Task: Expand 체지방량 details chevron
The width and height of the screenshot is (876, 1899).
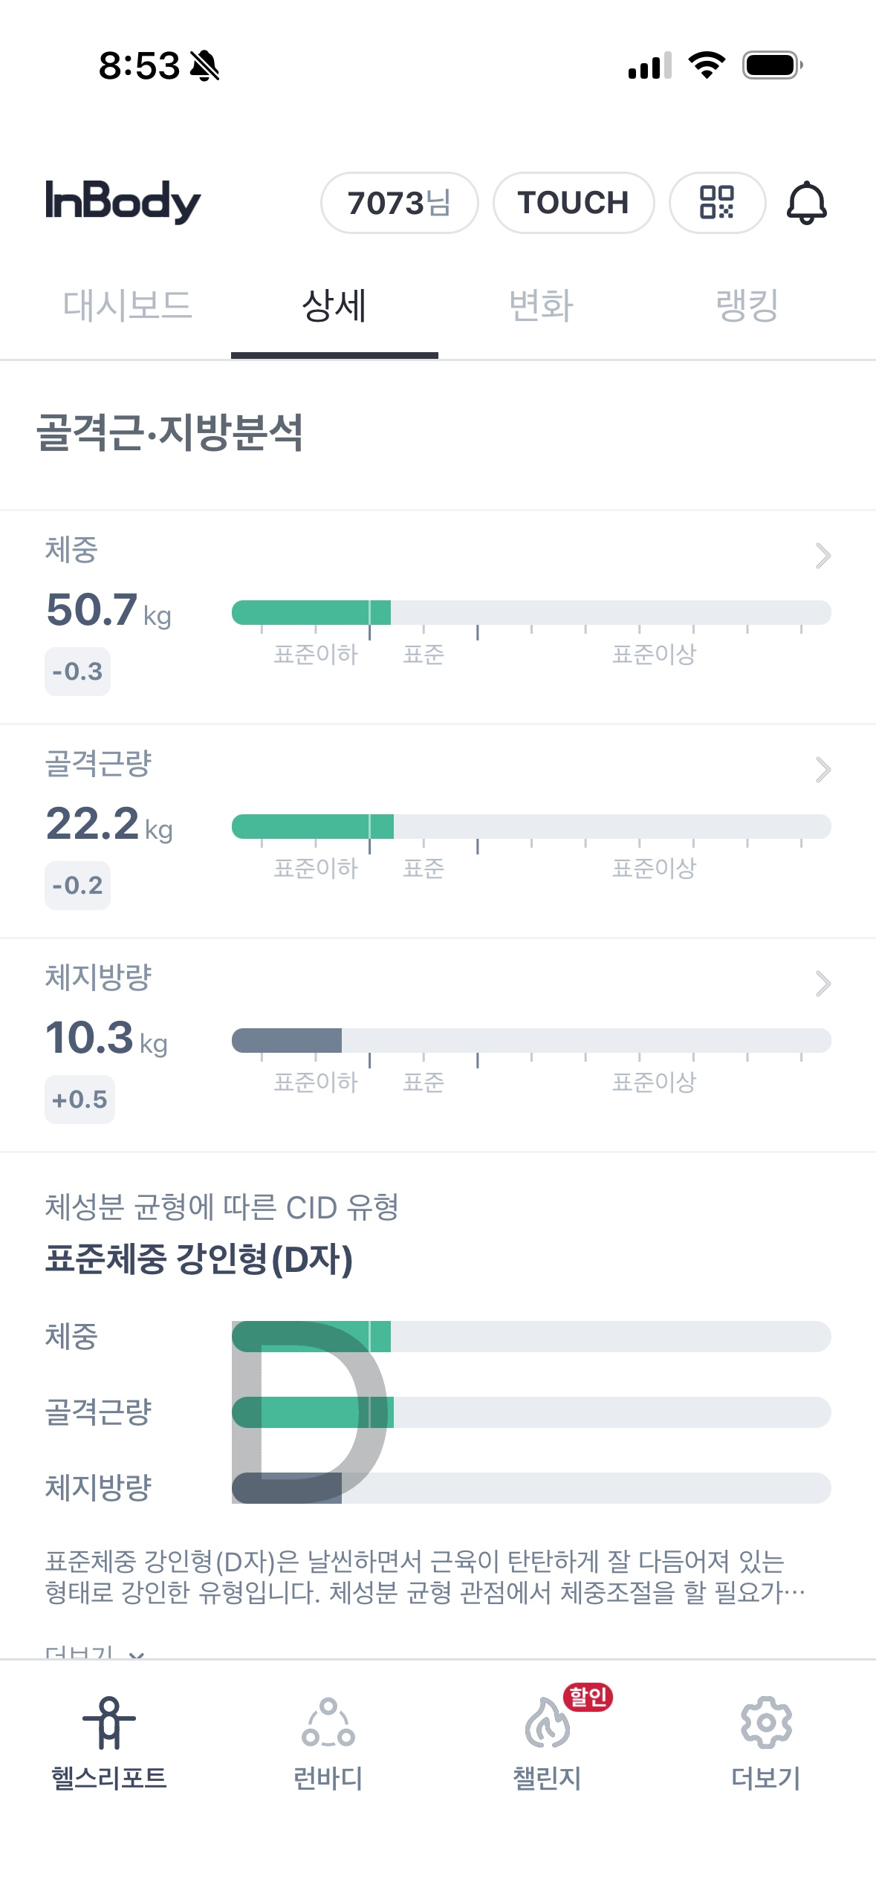Action: click(x=823, y=984)
